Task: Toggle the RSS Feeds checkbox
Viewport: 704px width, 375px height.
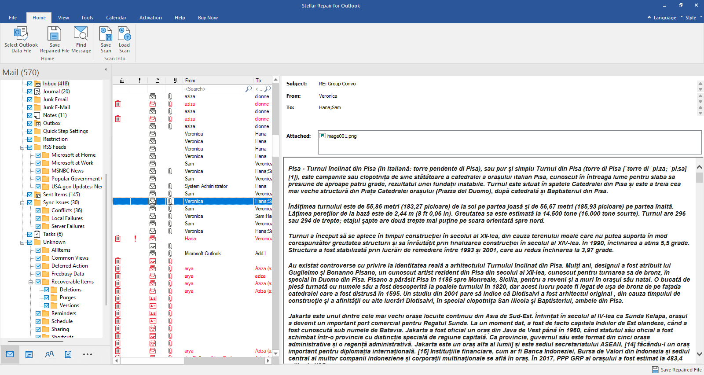Action: click(29, 147)
